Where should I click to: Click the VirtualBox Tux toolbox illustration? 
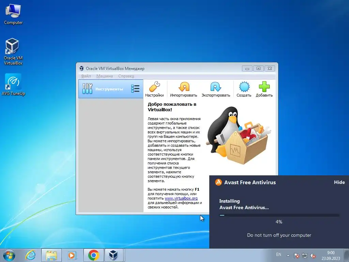click(238, 135)
